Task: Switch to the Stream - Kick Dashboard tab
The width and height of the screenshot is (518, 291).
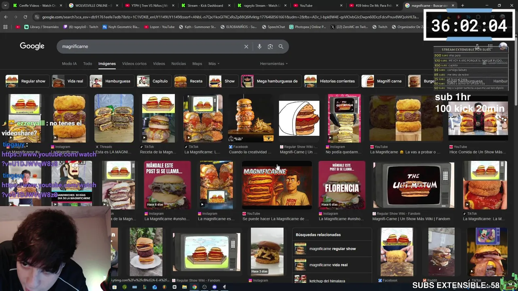Action: click(205, 5)
